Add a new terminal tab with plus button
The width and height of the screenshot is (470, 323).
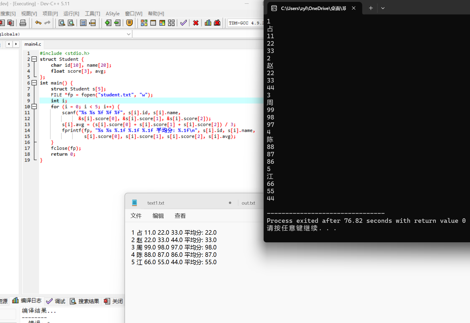371,8
